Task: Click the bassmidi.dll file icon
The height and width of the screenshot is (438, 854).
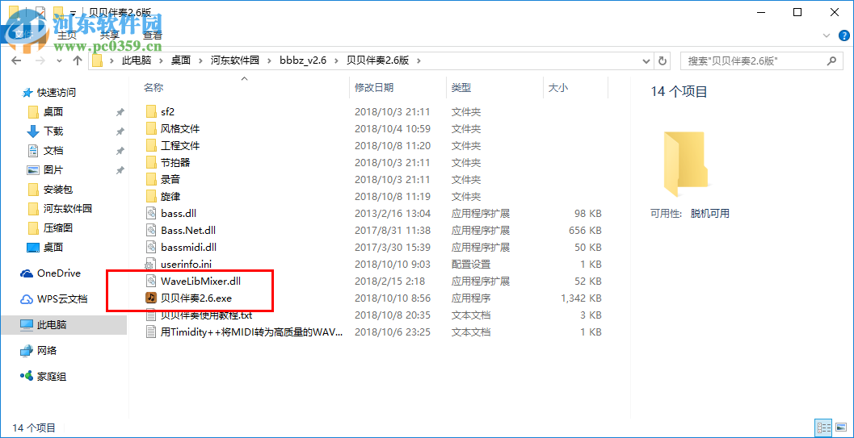Action: (x=151, y=247)
